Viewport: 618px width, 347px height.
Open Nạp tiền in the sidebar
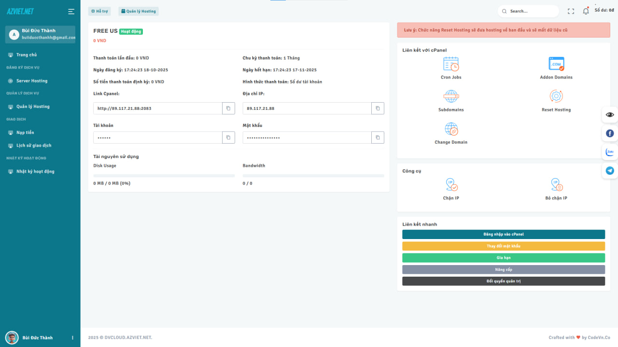click(x=25, y=133)
